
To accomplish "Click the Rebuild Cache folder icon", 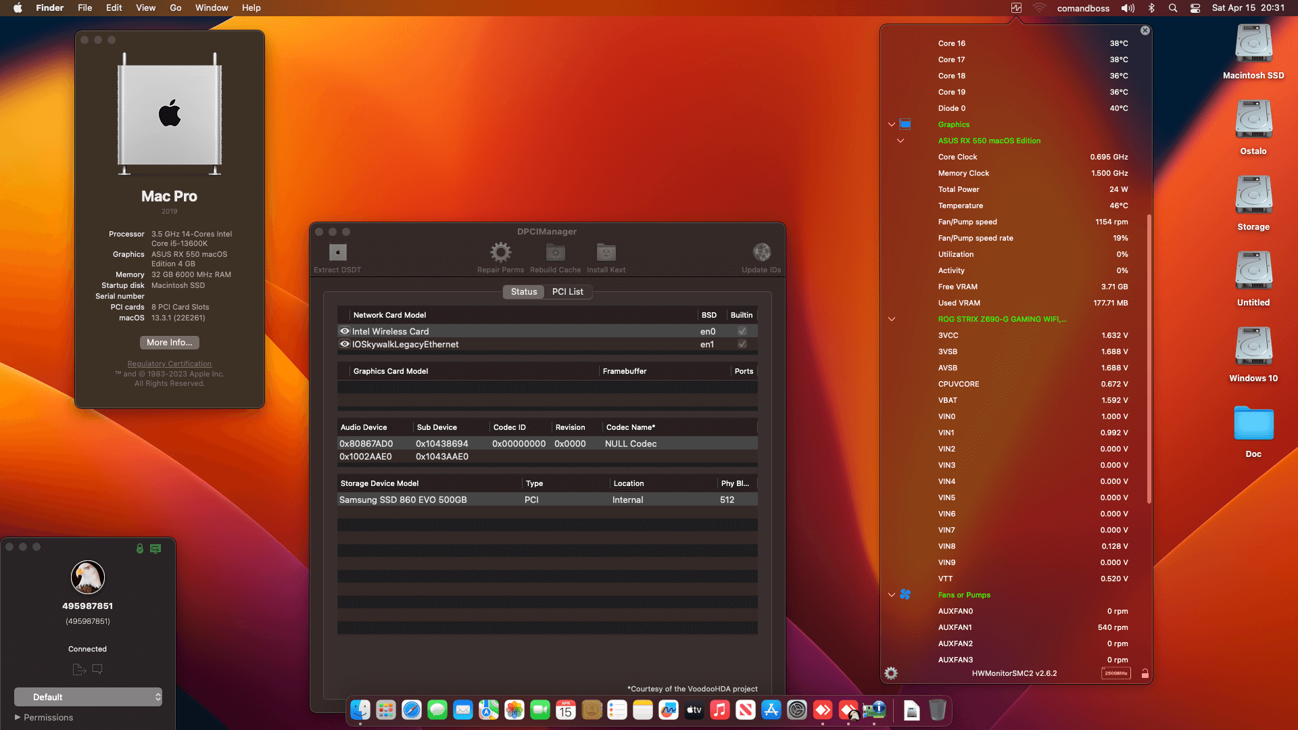I will 555,253.
